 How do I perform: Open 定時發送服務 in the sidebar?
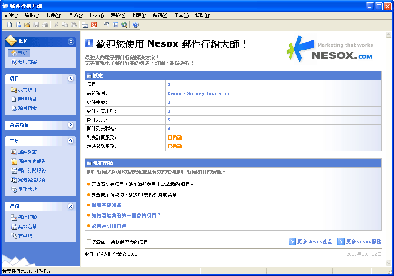tap(32, 180)
